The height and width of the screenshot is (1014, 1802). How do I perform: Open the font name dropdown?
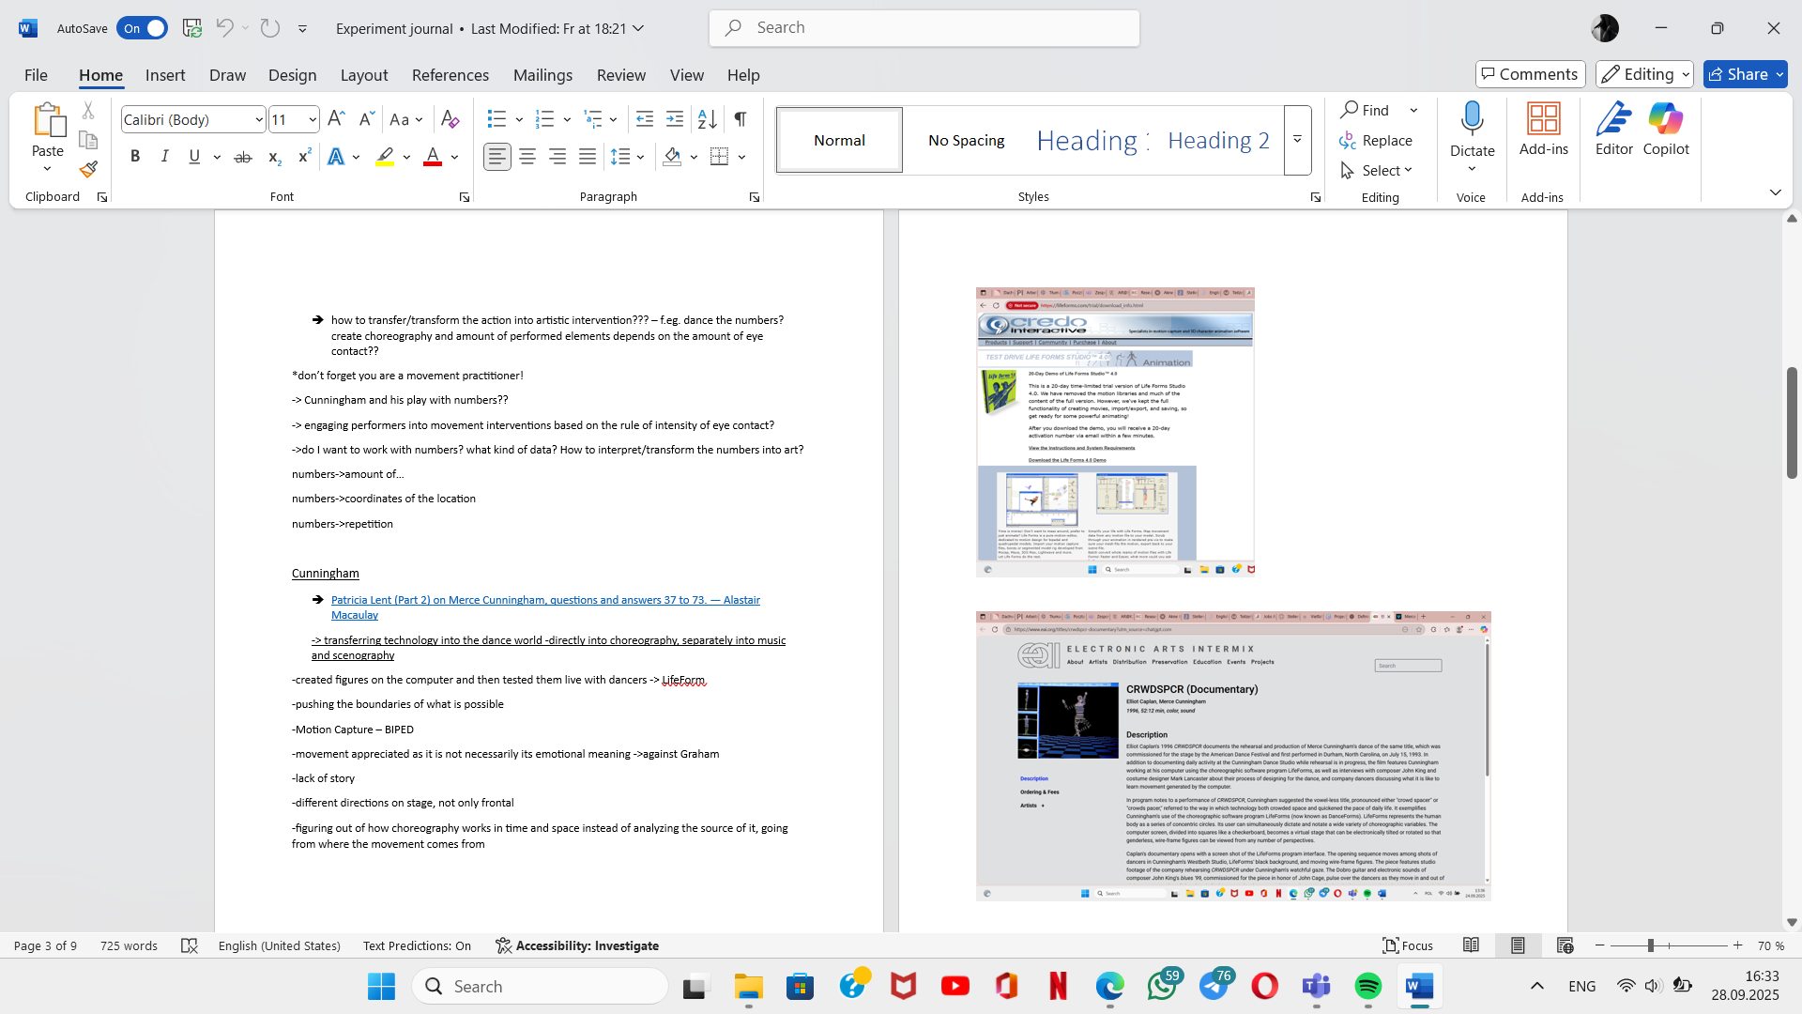click(259, 119)
